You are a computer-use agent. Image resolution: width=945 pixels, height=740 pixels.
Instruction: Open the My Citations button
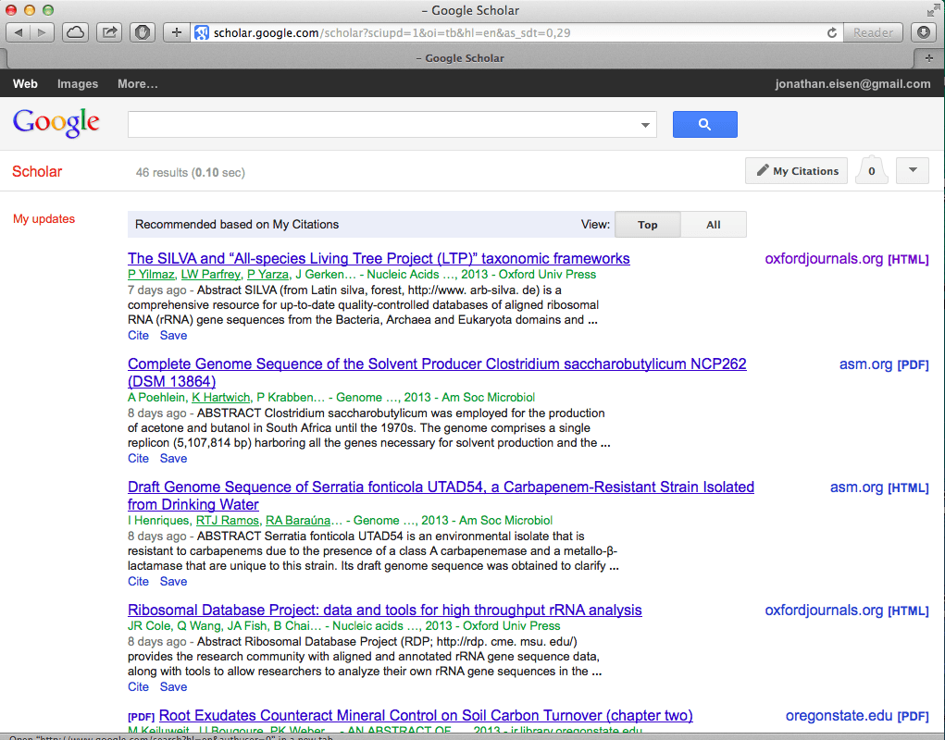pyautogui.click(x=796, y=171)
